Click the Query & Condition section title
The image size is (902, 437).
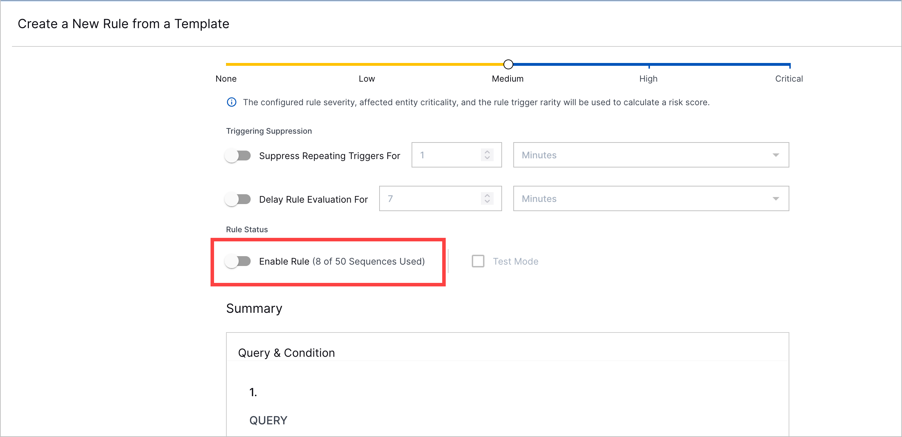pyautogui.click(x=287, y=353)
